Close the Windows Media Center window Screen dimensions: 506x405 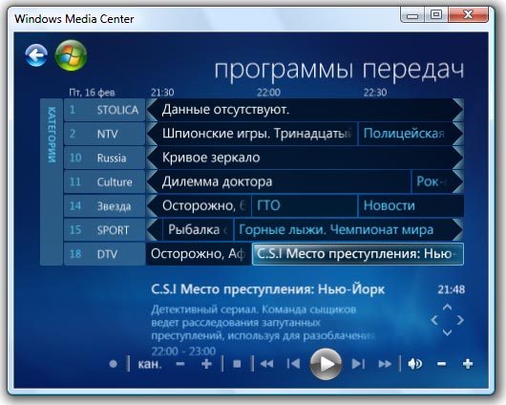click(x=468, y=15)
